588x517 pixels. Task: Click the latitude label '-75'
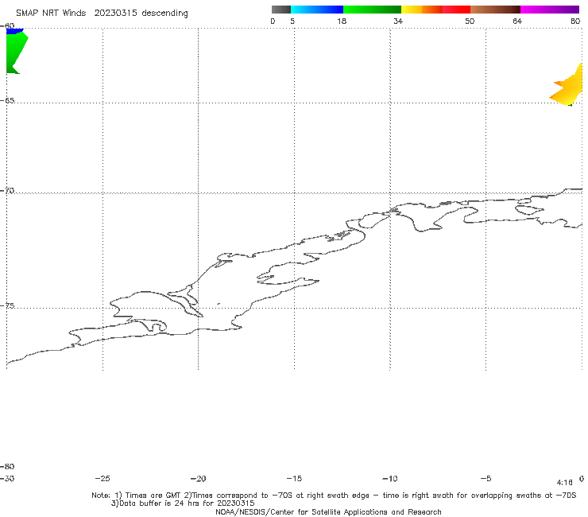click(x=7, y=305)
